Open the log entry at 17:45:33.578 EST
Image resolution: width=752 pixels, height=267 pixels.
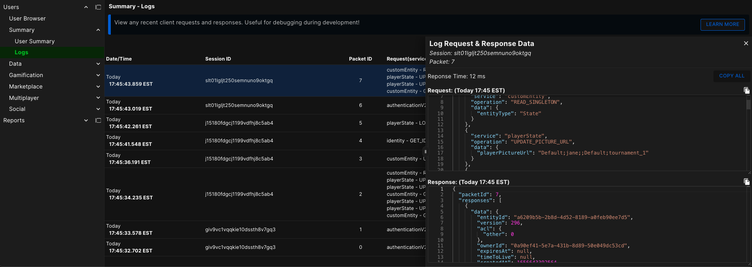265,230
